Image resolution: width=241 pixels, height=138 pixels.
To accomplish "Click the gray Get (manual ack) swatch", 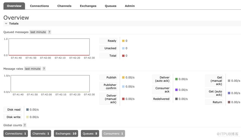I will click(x=229, y=81).
